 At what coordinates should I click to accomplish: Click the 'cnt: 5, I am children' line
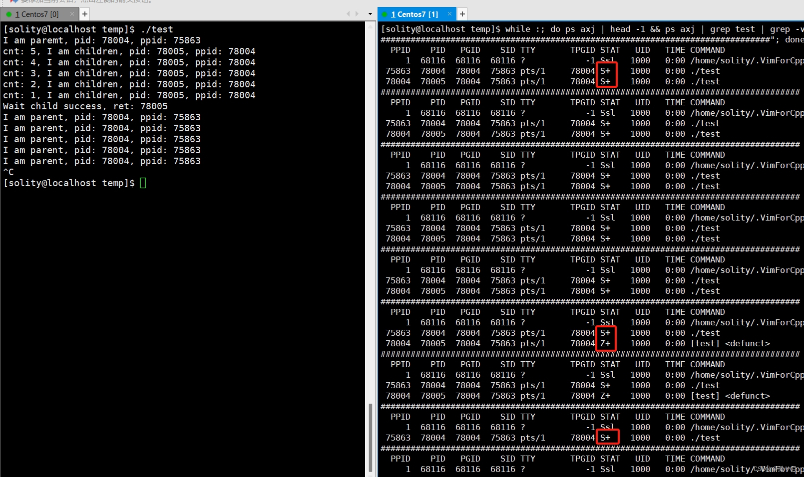coord(129,51)
